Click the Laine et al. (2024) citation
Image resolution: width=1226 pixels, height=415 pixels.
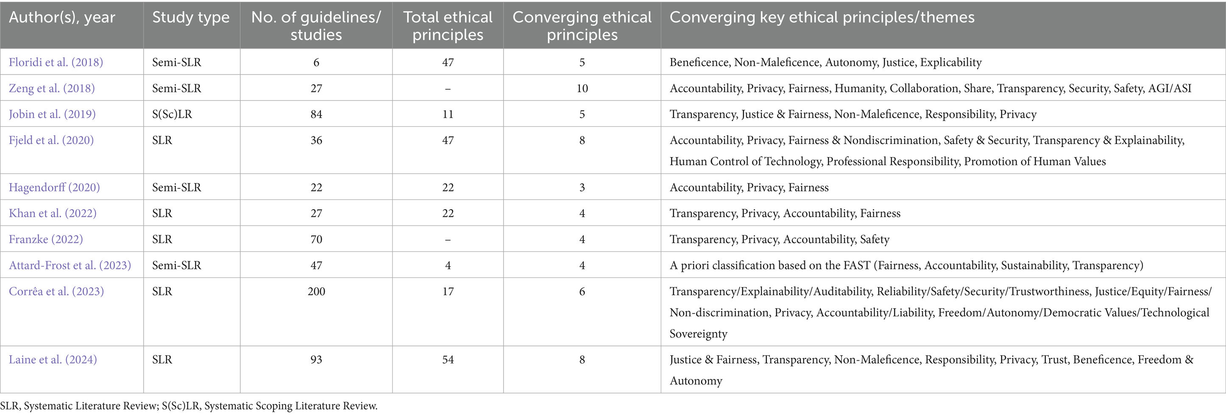[x=53, y=360]
